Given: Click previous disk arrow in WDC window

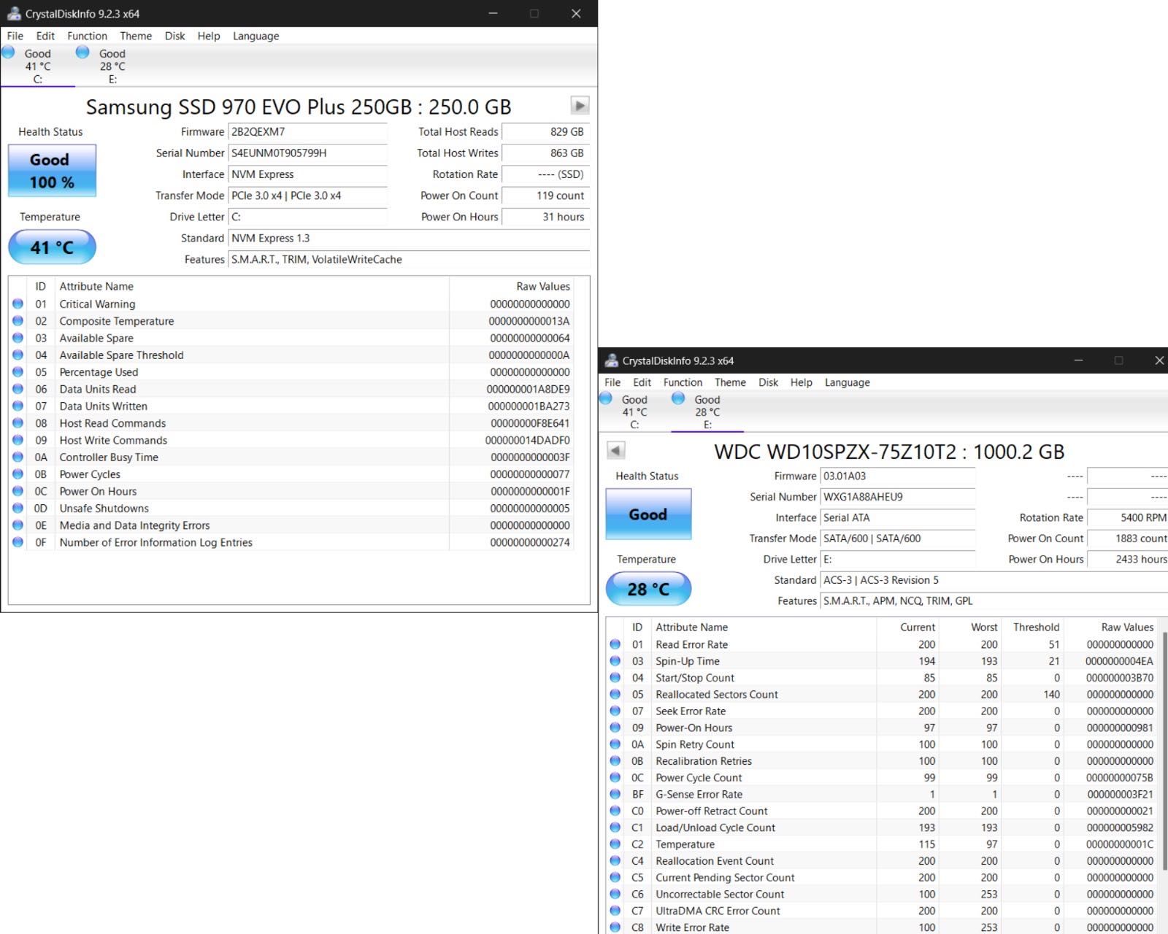Looking at the screenshot, I should (616, 451).
